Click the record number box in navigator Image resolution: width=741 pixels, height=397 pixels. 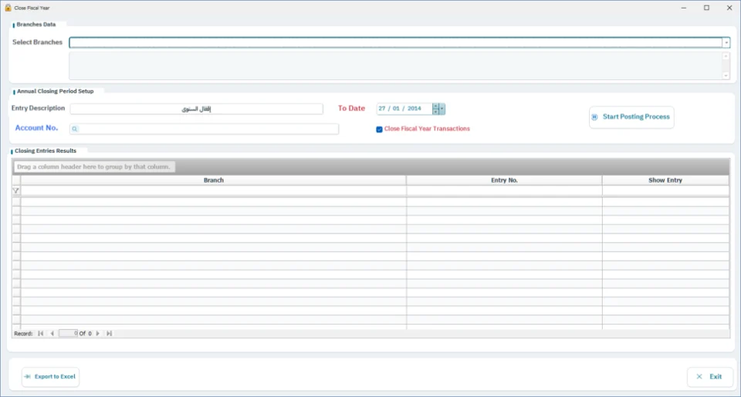click(x=69, y=333)
